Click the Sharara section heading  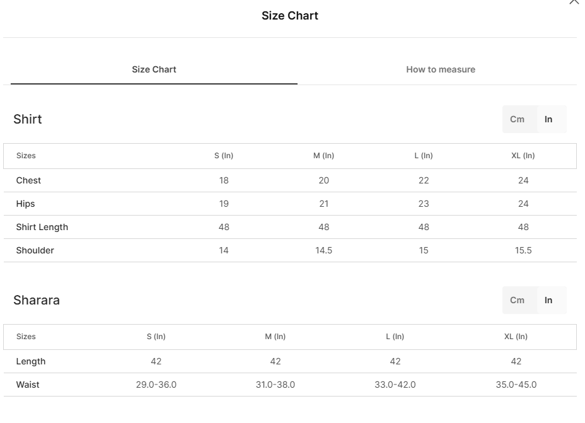[37, 300]
